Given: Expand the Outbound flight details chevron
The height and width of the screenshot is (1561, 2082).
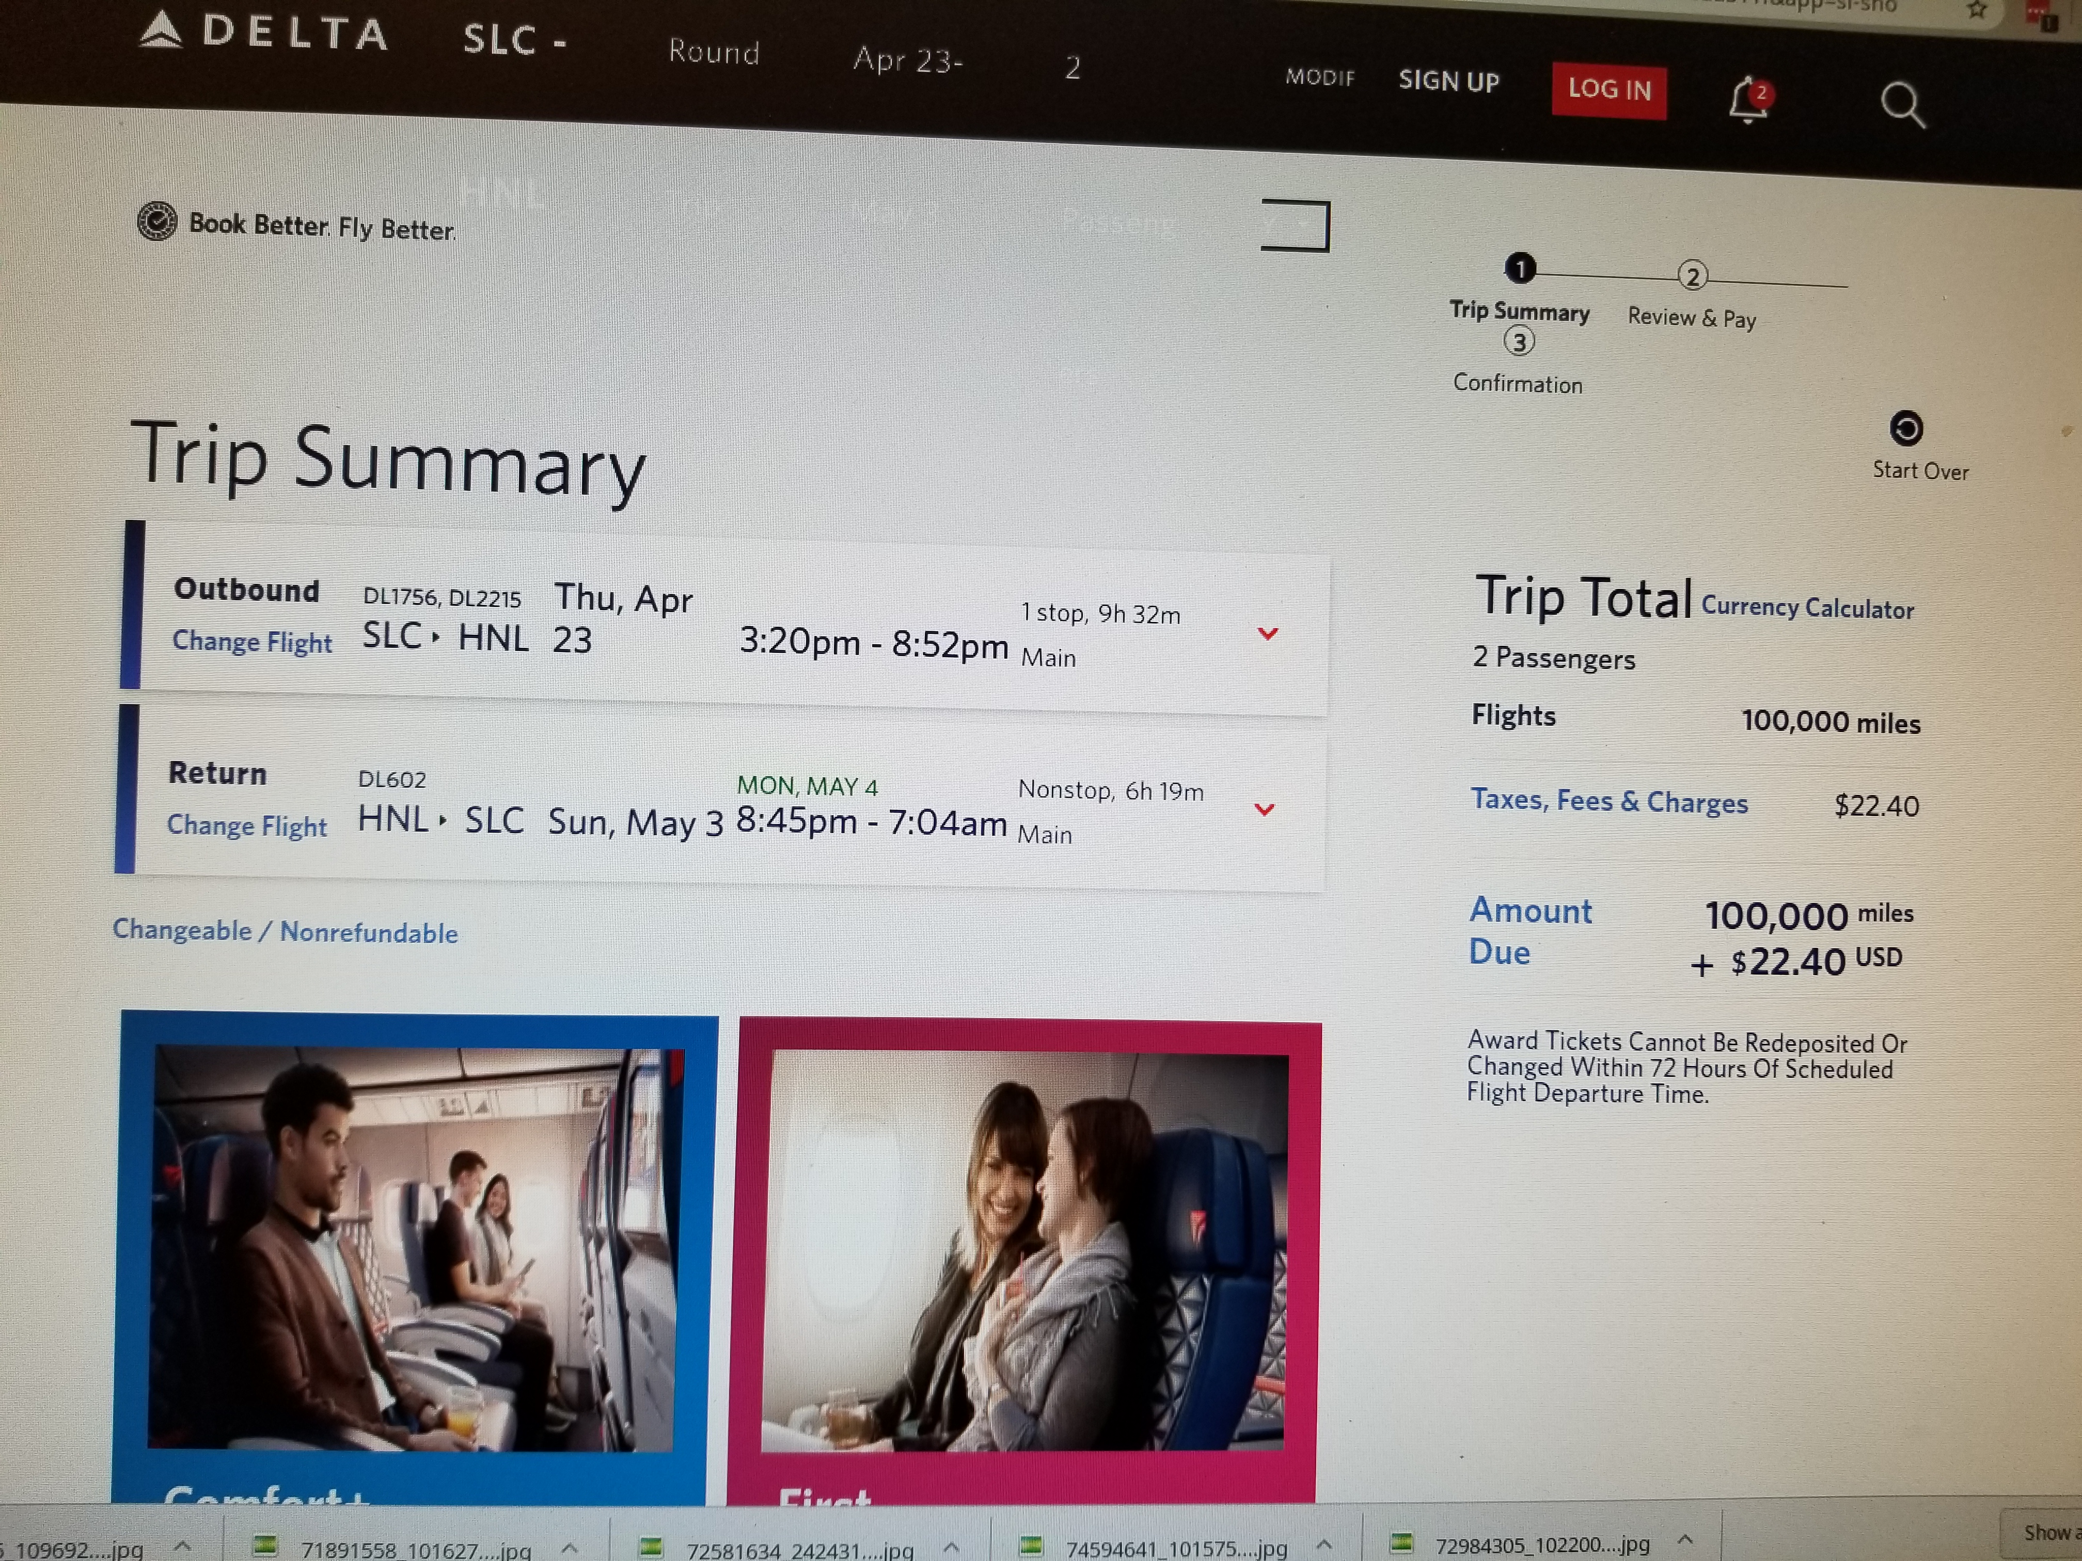Looking at the screenshot, I should (1268, 634).
